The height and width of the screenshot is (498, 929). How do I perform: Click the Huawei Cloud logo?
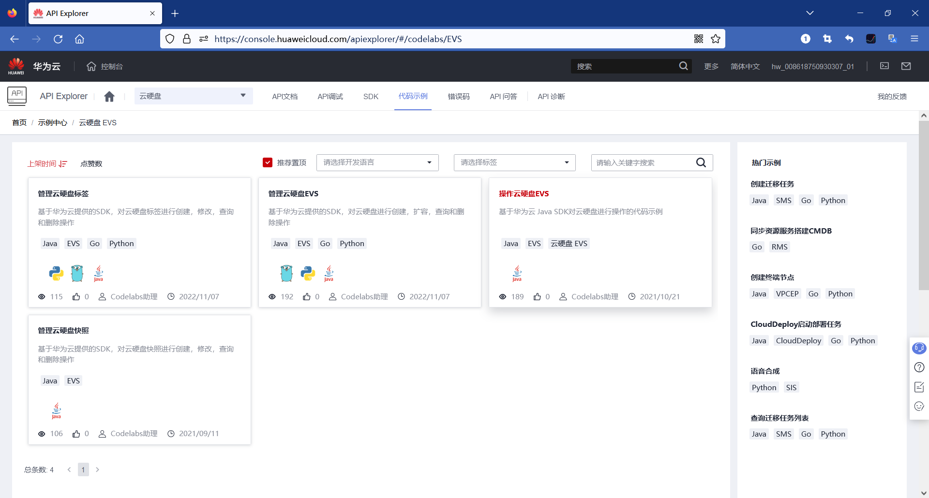coord(16,66)
